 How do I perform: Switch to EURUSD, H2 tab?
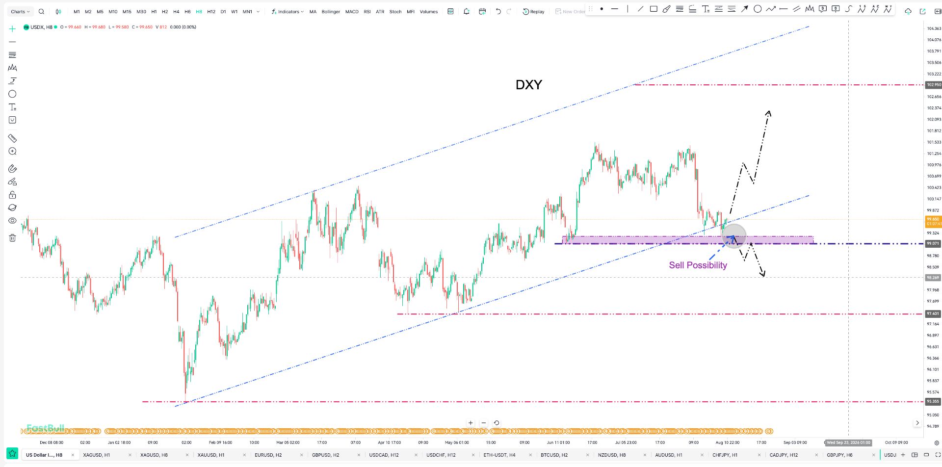click(x=268, y=455)
